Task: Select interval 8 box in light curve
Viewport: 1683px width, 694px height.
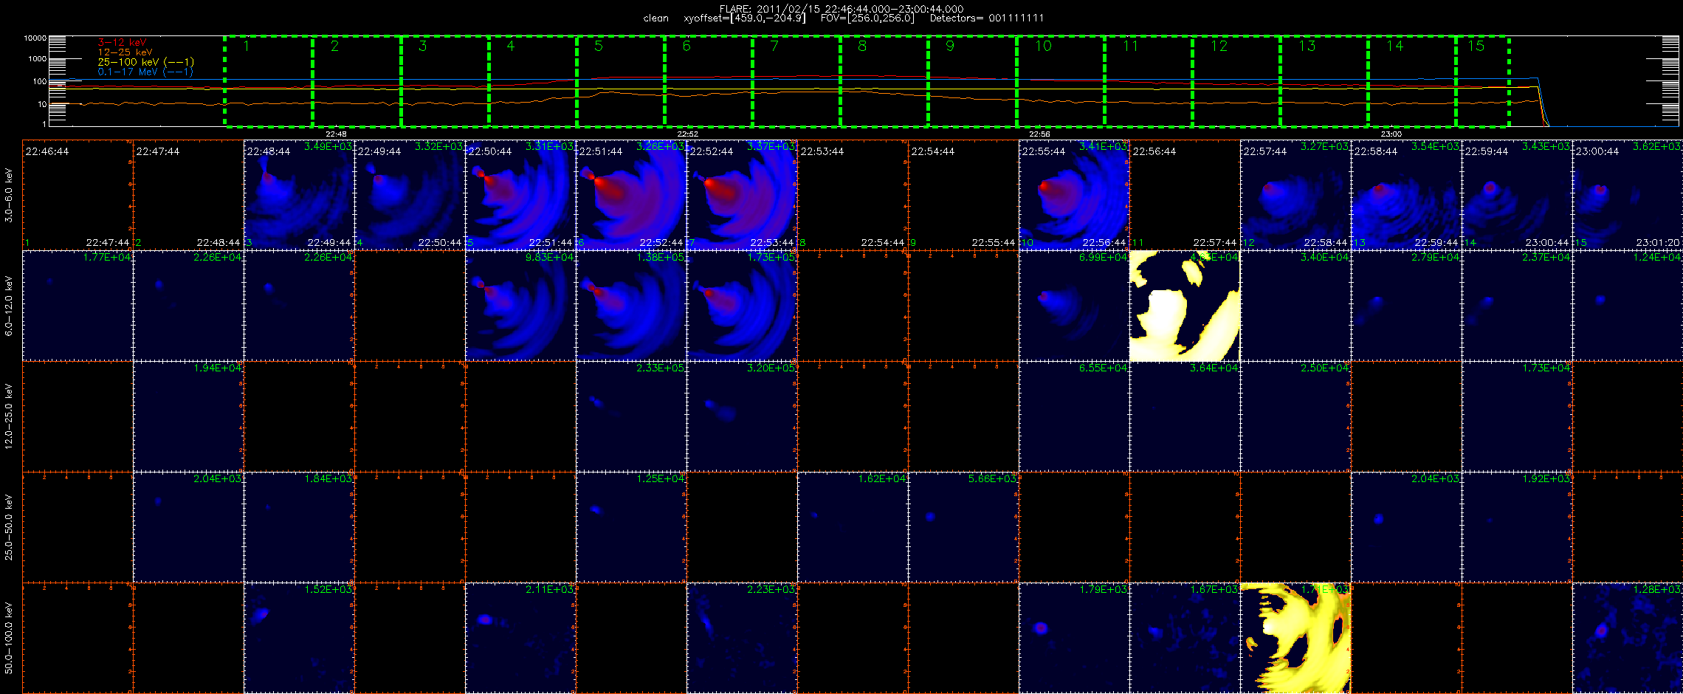Action: click(x=884, y=80)
